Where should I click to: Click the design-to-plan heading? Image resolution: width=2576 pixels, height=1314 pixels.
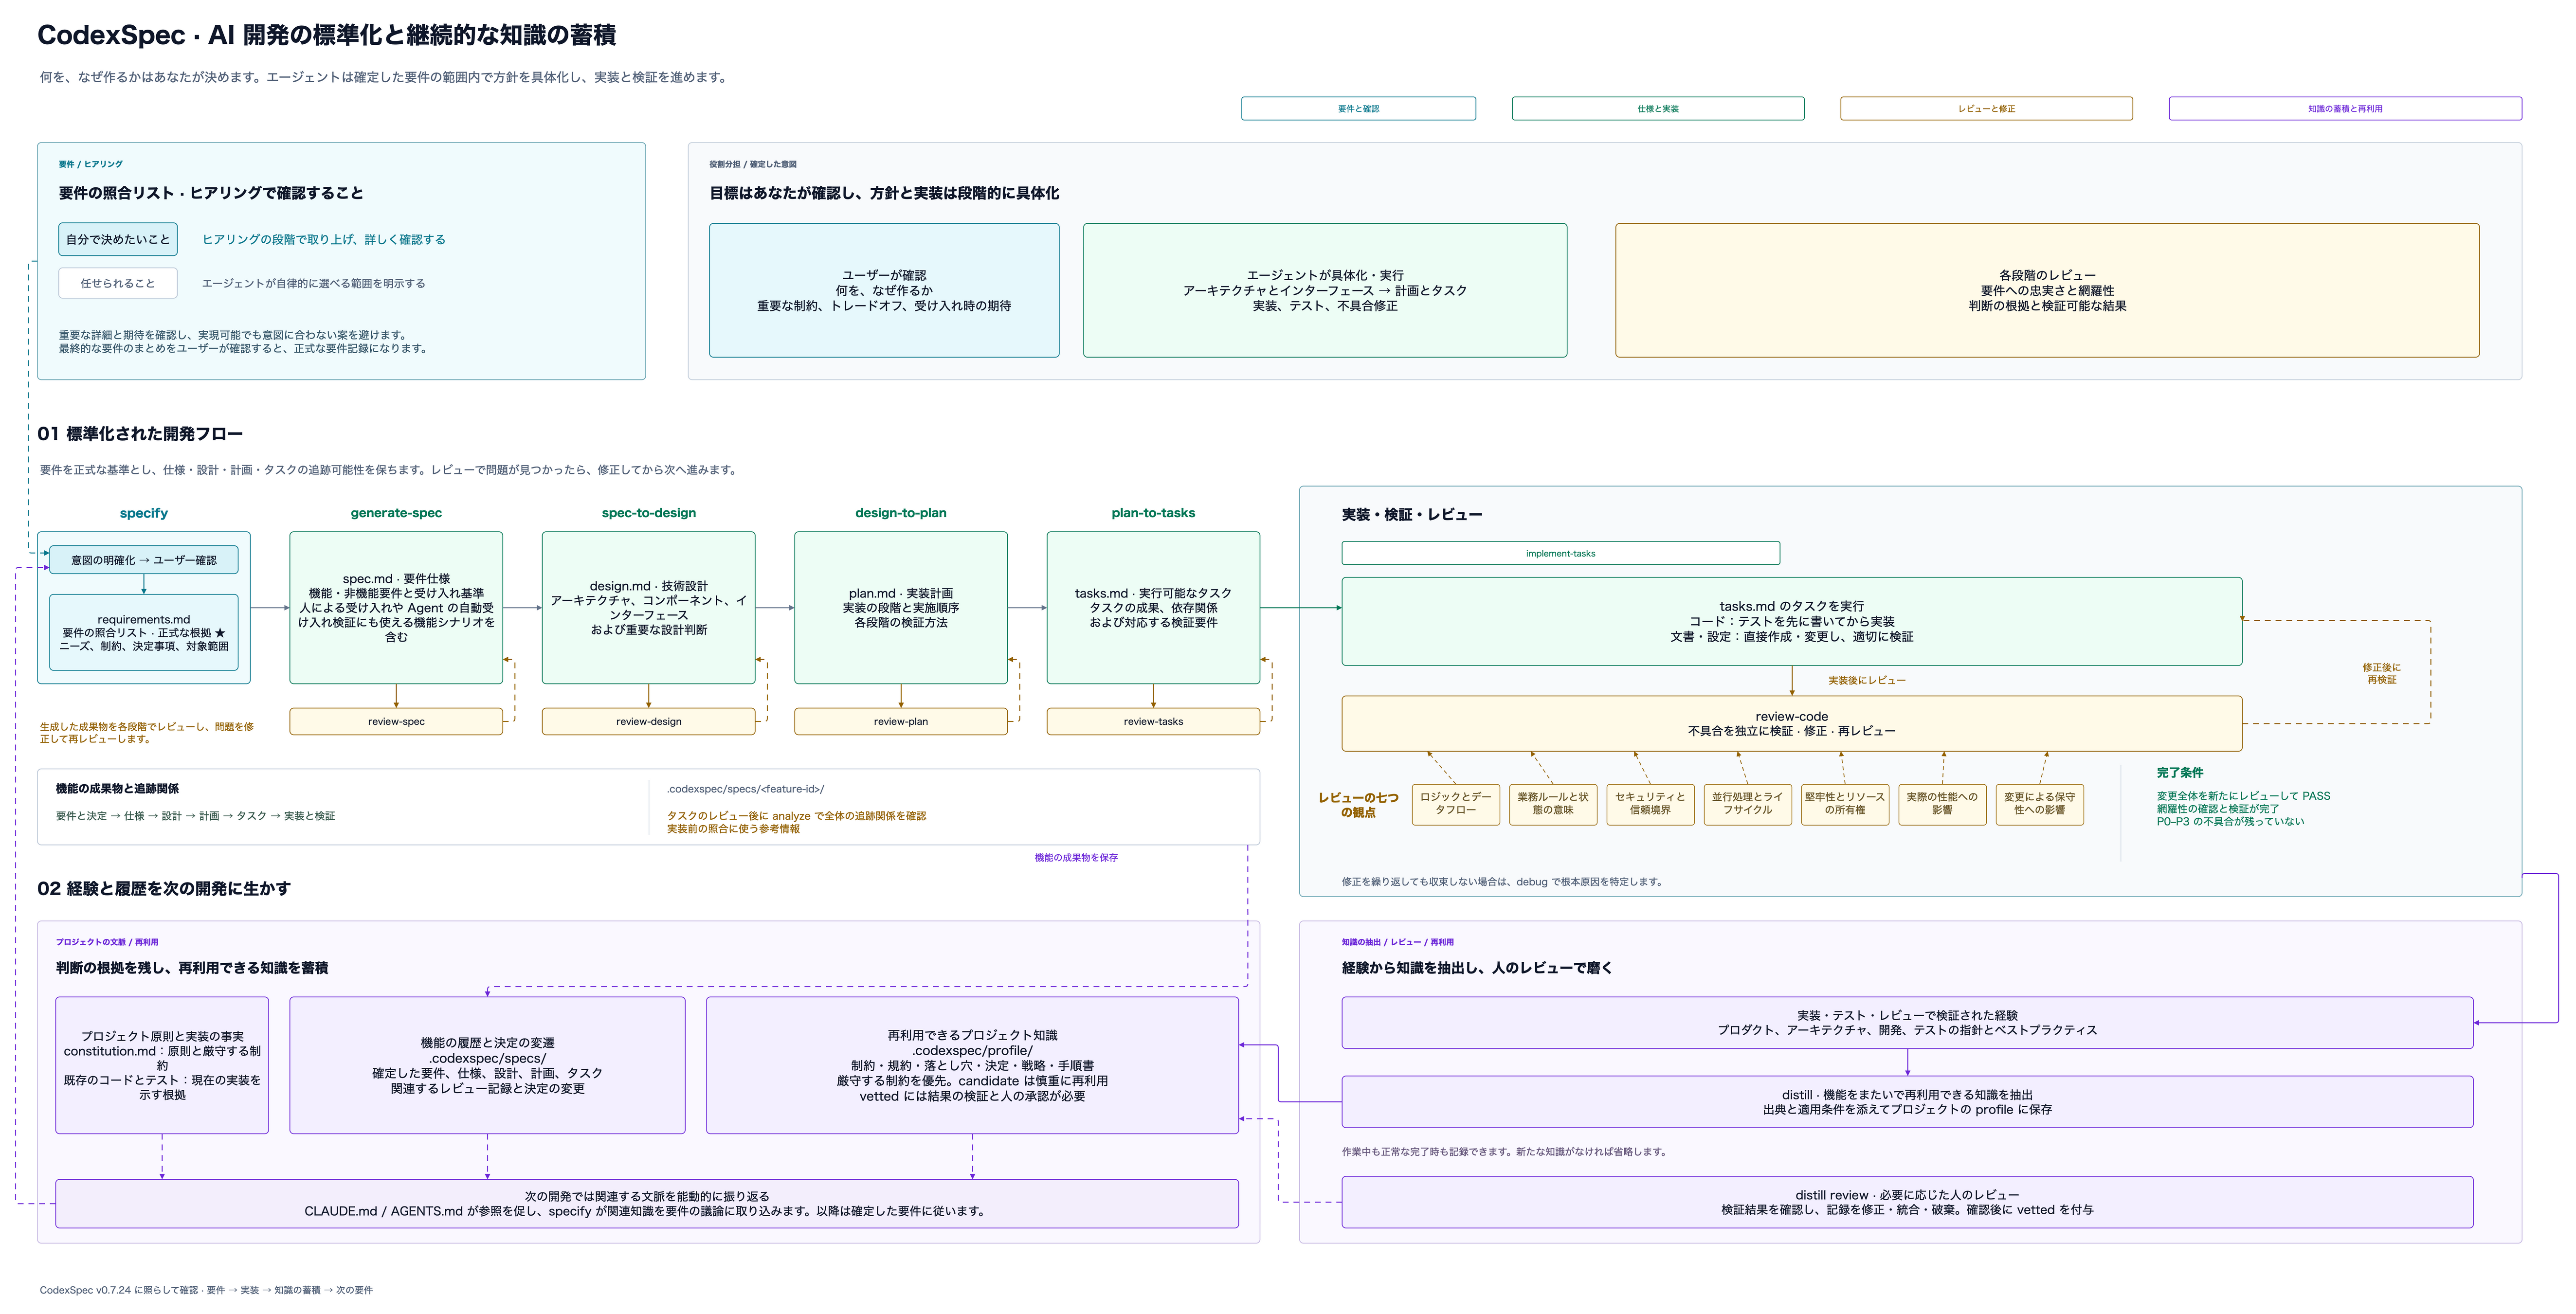901,513
